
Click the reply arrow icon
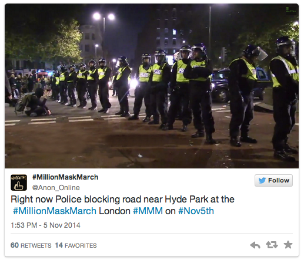point(255,245)
